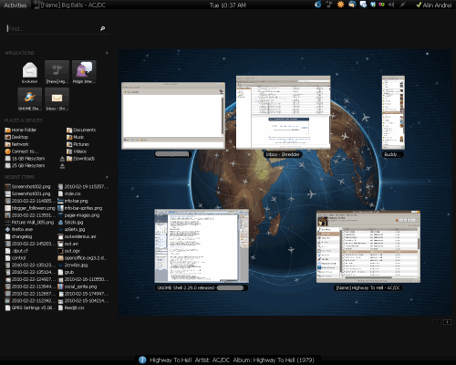The height and width of the screenshot is (365, 456).
Task: Eject the 16 GB Filesystem
Action: (x=62, y=159)
